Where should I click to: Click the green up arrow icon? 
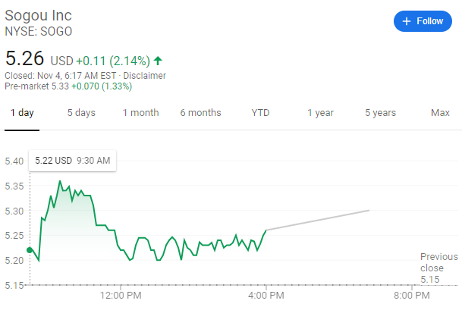pyautogui.click(x=158, y=60)
